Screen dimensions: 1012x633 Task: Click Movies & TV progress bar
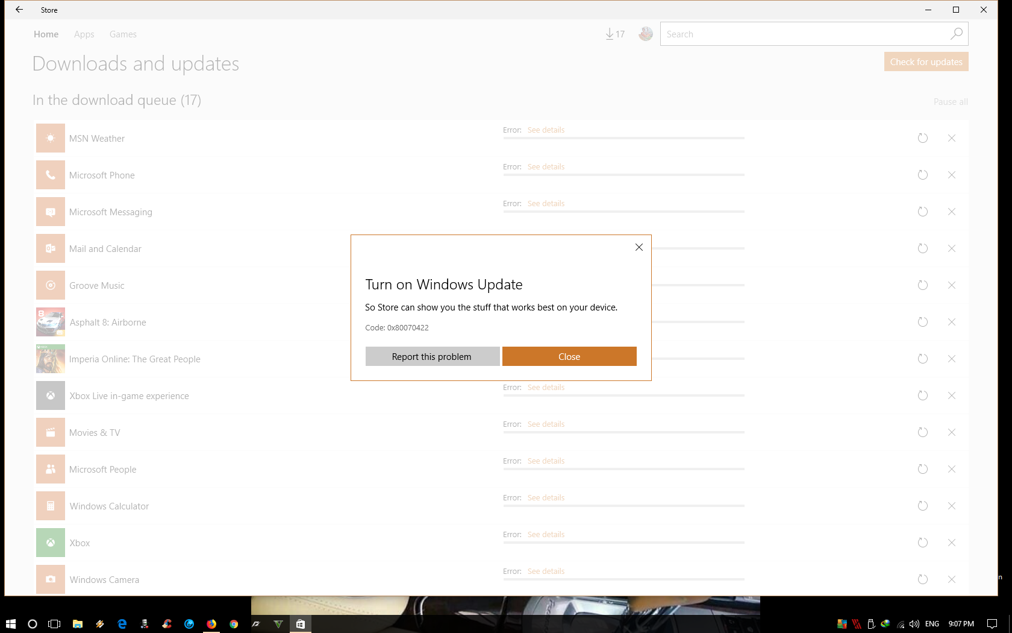(x=624, y=432)
